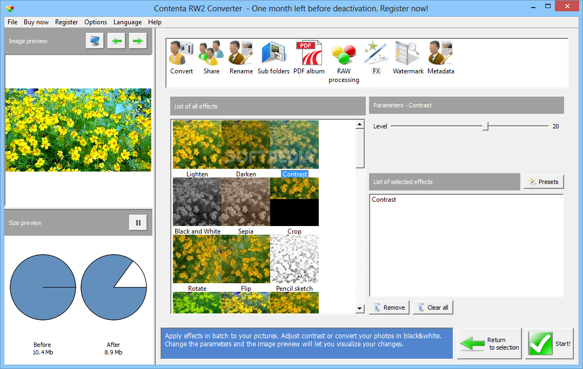Open the Share step
The image size is (583, 369).
coord(211,58)
